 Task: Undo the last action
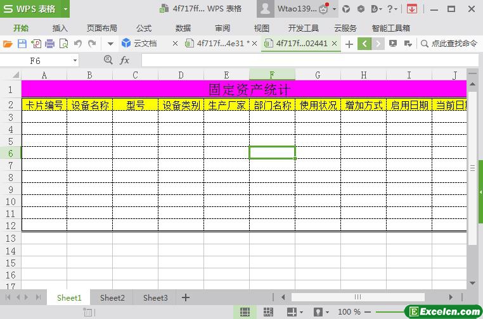tap(77, 44)
